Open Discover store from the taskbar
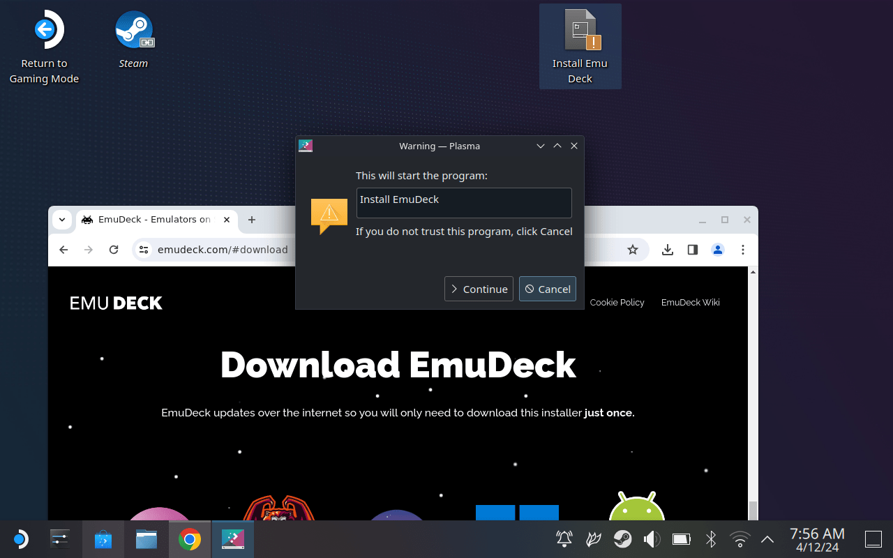 [103, 539]
